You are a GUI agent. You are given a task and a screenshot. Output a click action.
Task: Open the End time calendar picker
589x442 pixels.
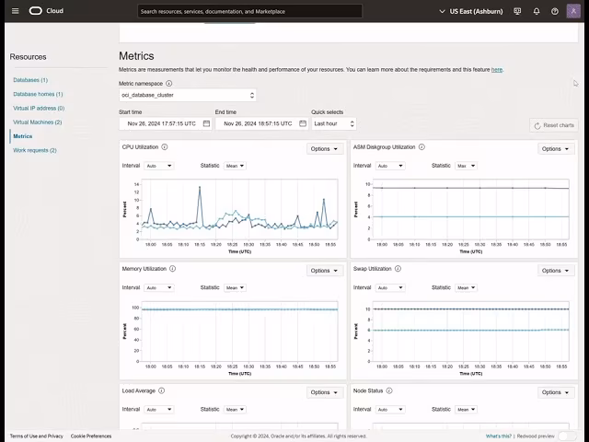point(303,123)
